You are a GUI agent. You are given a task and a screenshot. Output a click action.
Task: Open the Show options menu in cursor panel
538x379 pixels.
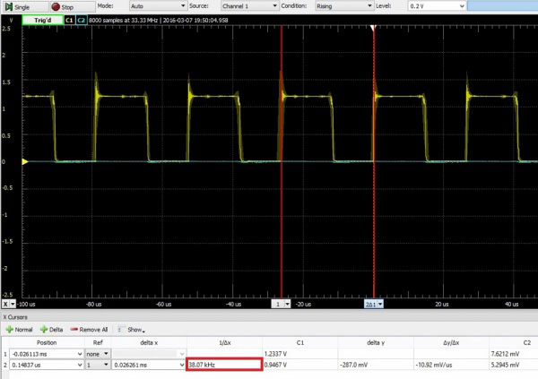(x=134, y=330)
